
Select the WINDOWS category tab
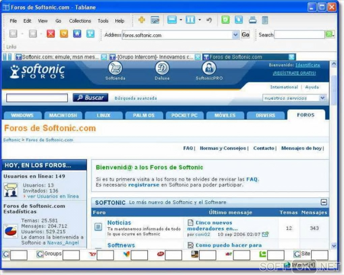[x=22, y=115]
